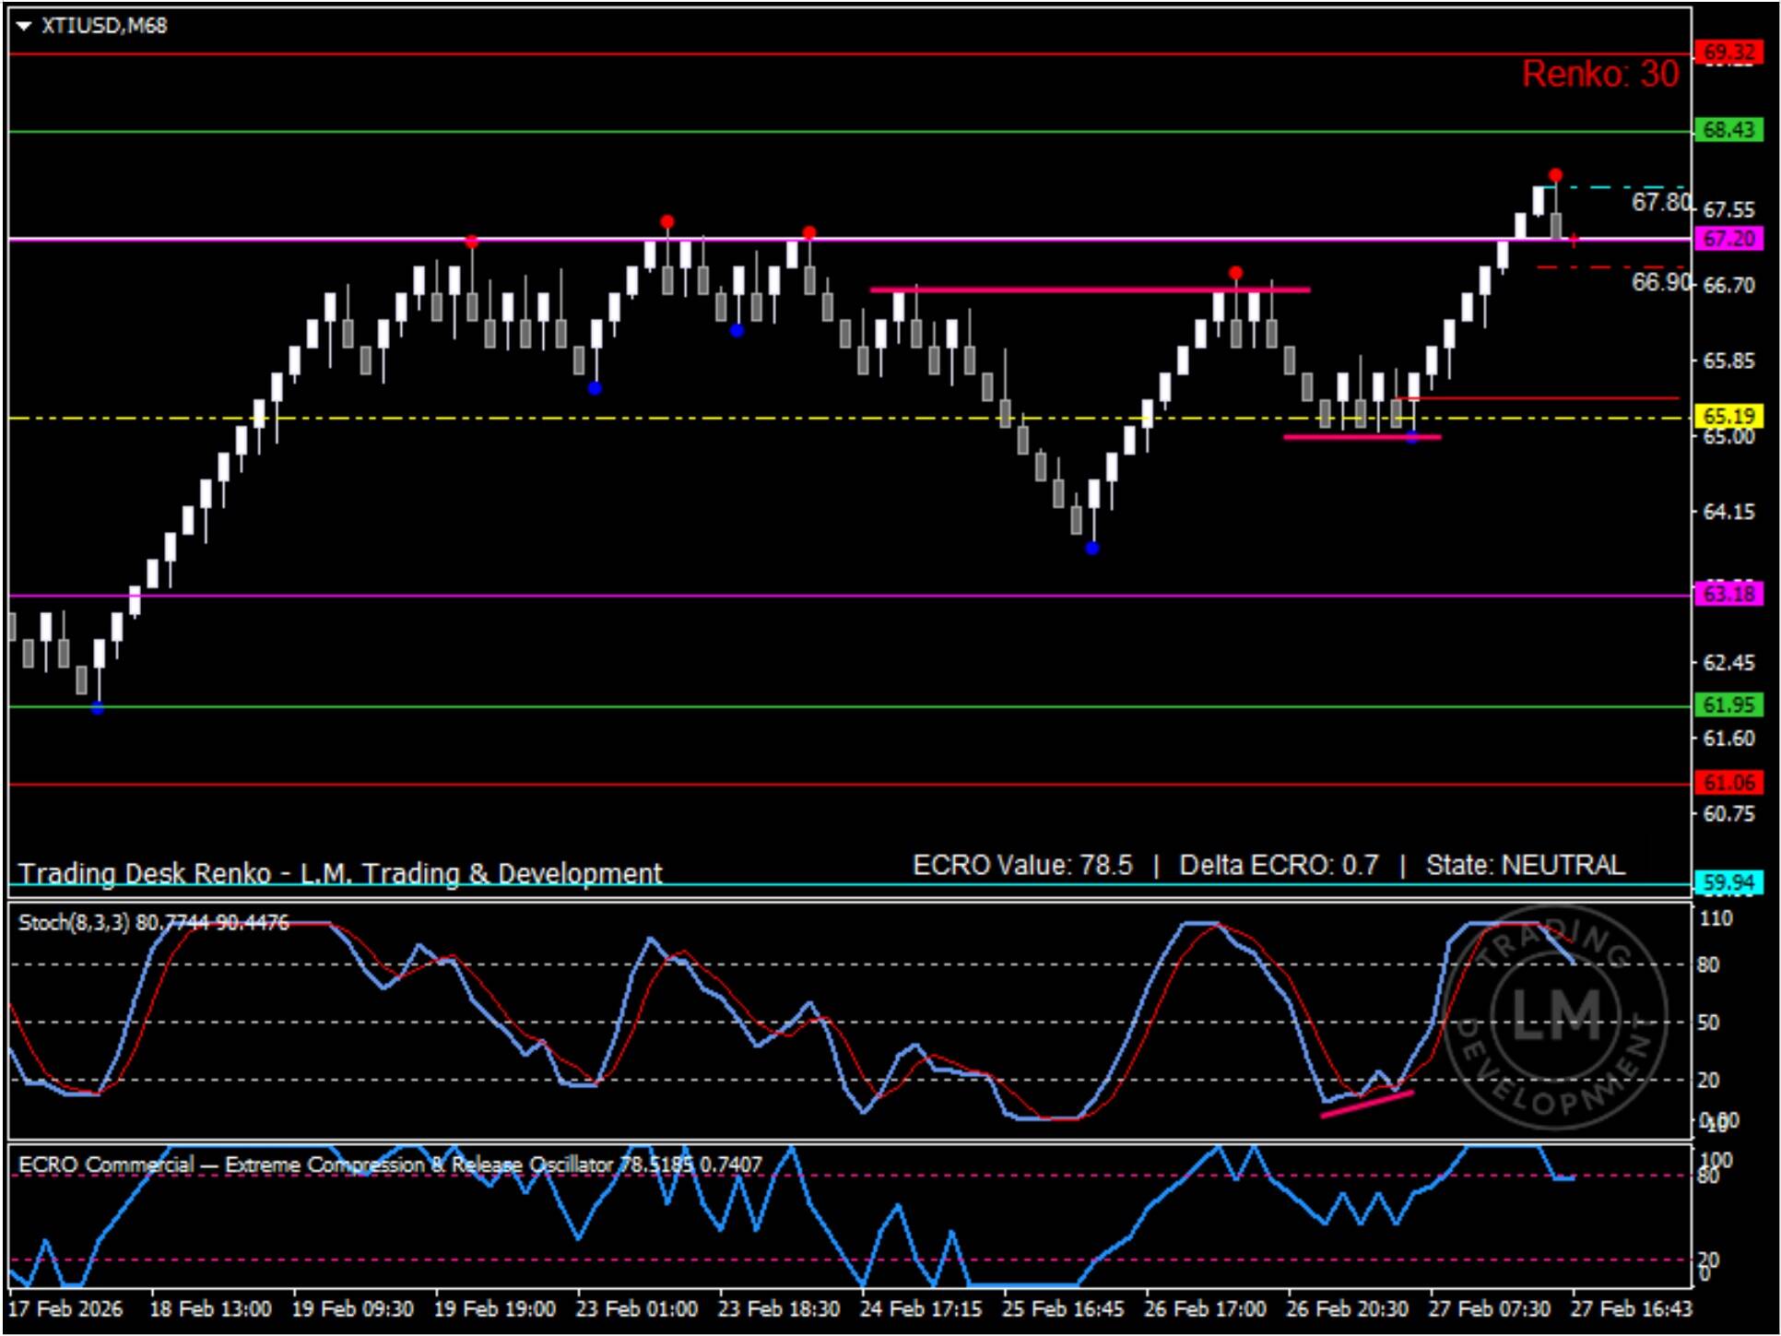1781x1336 pixels.
Task: Click the 'Trading Desk Renko - L.M. Trading & Development' caption
Action: tap(340, 873)
